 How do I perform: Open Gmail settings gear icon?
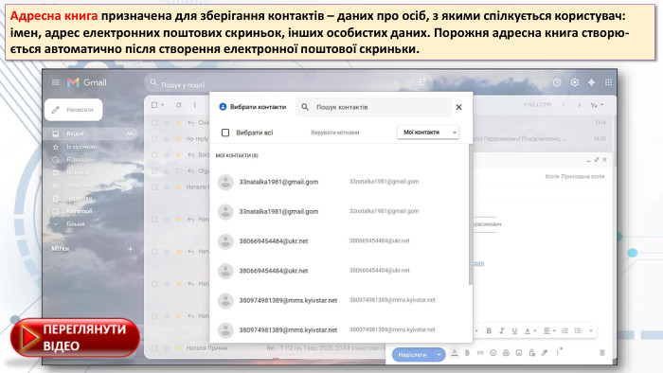pyautogui.click(x=574, y=82)
